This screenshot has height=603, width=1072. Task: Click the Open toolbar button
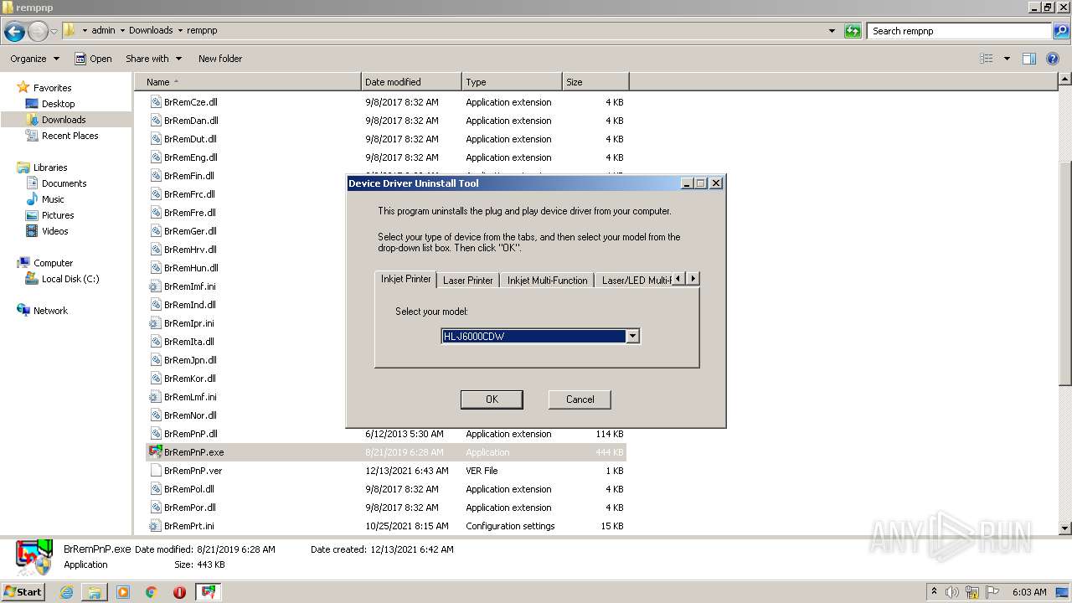coord(93,59)
